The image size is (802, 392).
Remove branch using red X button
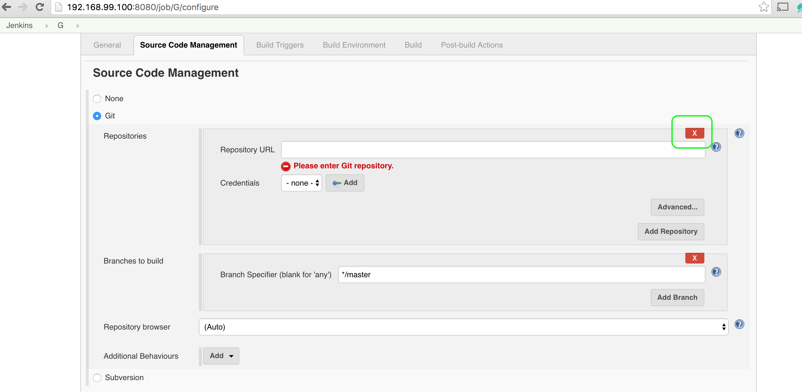tap(694, 258)
